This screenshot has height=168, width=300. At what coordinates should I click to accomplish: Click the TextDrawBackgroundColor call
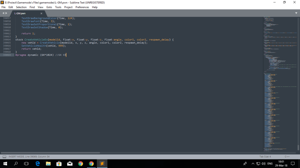[39, 18]
